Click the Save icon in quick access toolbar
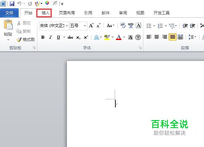The width and height of the screenshot is (204, 147). (x=12, y=4)
